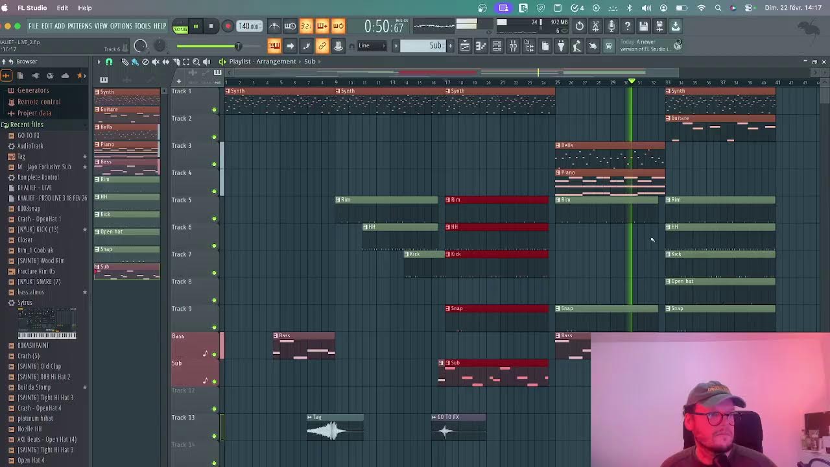Open the plugin picker plug icon

(561, 45)
